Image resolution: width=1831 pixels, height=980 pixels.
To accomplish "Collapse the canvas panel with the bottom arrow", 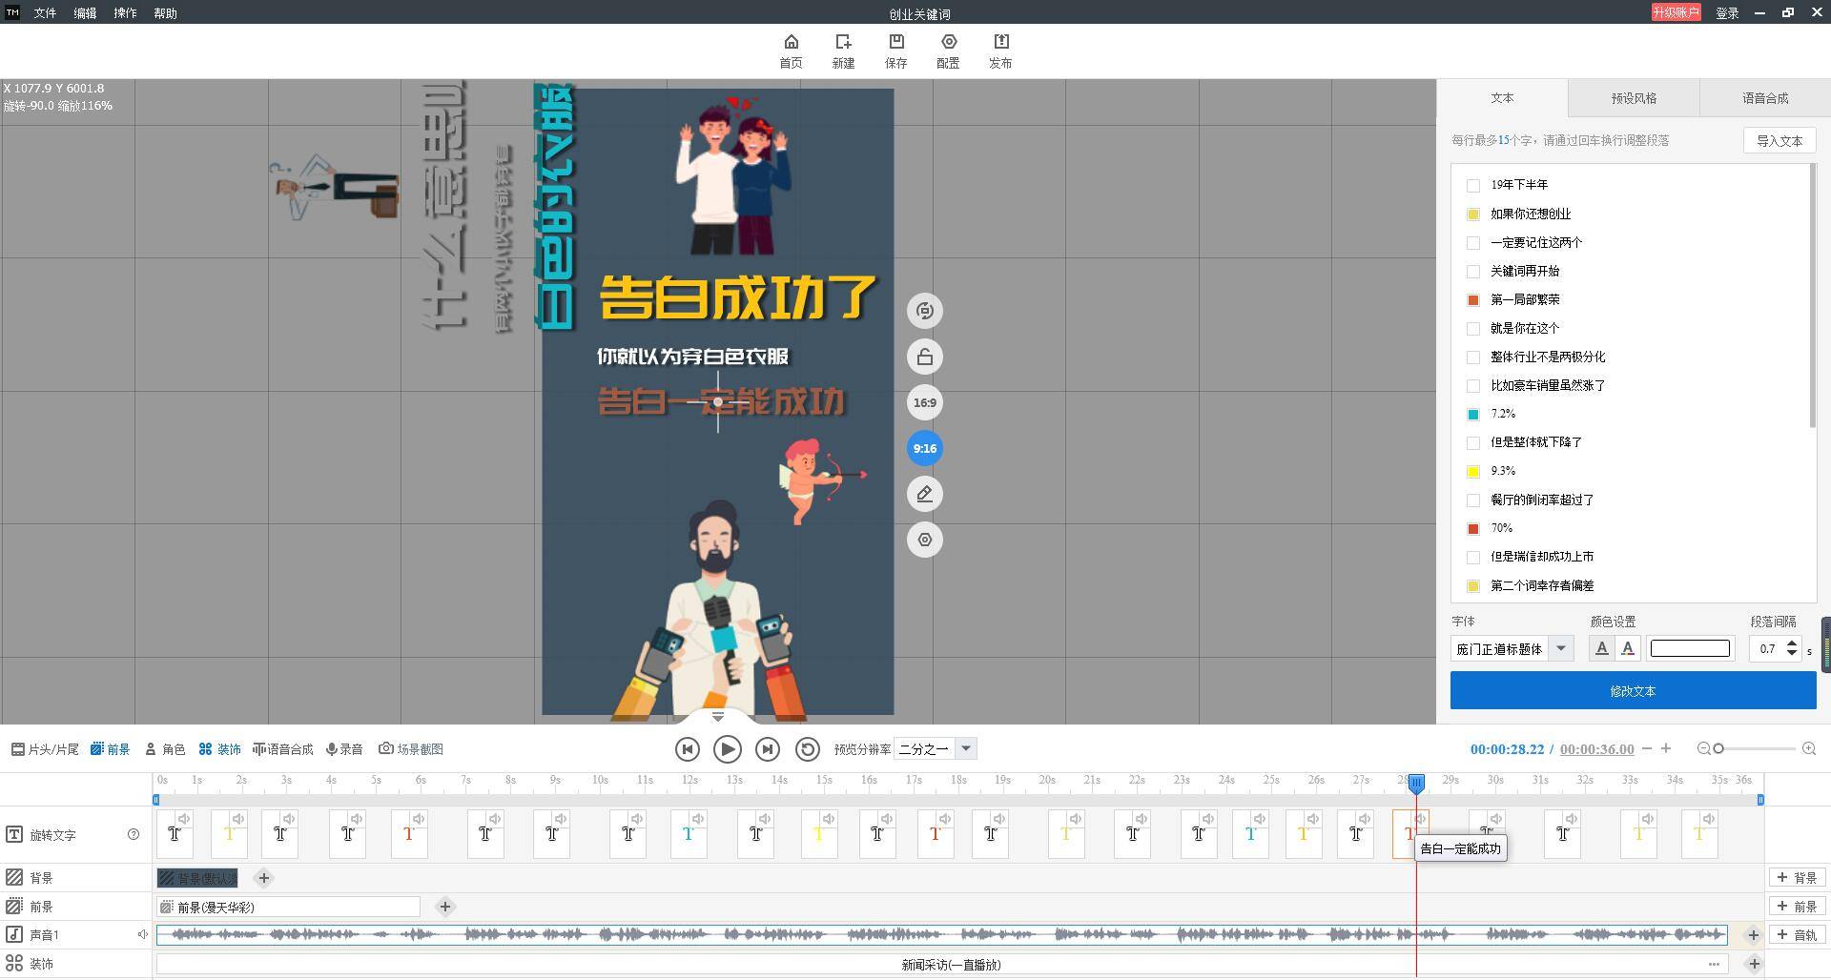I will [718, 716].
